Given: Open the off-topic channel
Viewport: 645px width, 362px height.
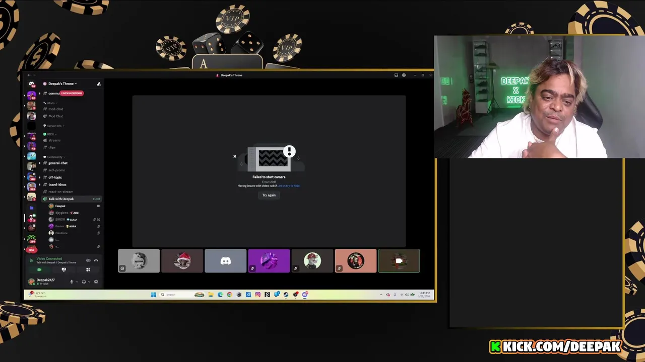Looking at the screenshot, I should tap(55, 177).
